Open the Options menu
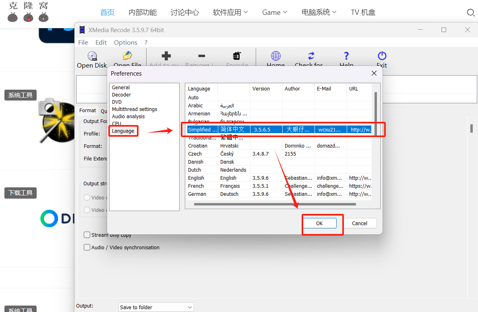The image size is (478, 312). (x=126, y=42)
